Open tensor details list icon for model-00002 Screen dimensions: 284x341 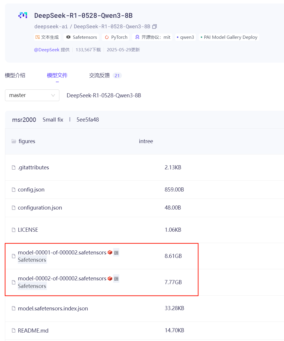click(116, 279)
